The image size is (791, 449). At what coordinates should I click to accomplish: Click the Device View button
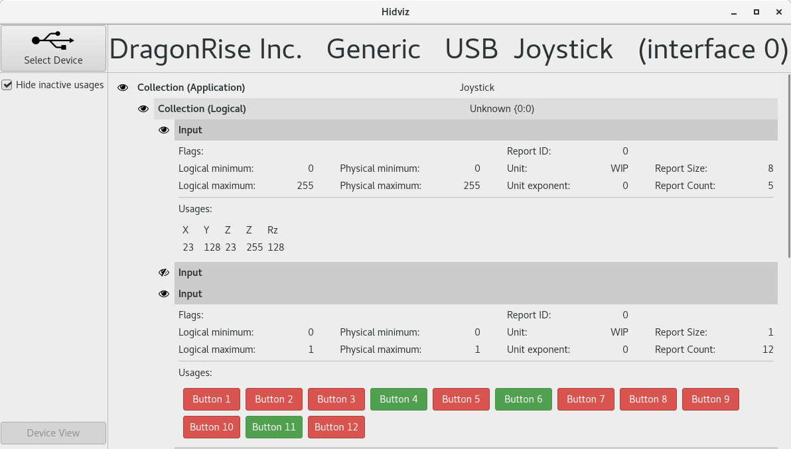tap(53, 433)
